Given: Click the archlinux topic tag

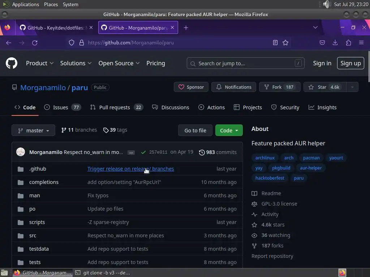Looking at the screenshot, I should pyautogui.click(x=265, y=158).
